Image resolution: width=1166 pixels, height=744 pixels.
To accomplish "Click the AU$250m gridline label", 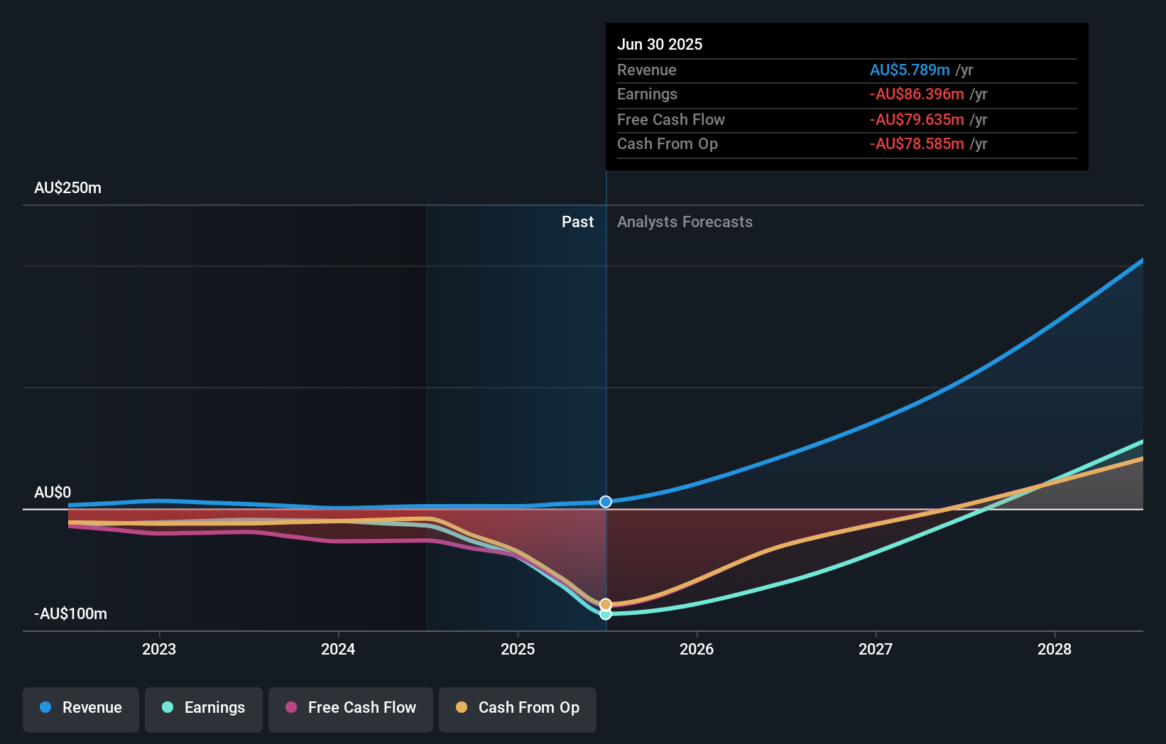I will pyautogui.click(x=67, y=187).
